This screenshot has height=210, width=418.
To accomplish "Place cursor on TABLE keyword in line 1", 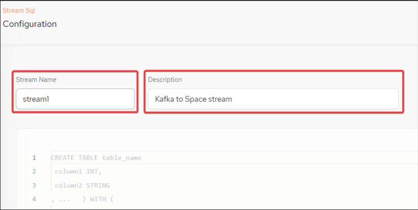I will (88, 158).
